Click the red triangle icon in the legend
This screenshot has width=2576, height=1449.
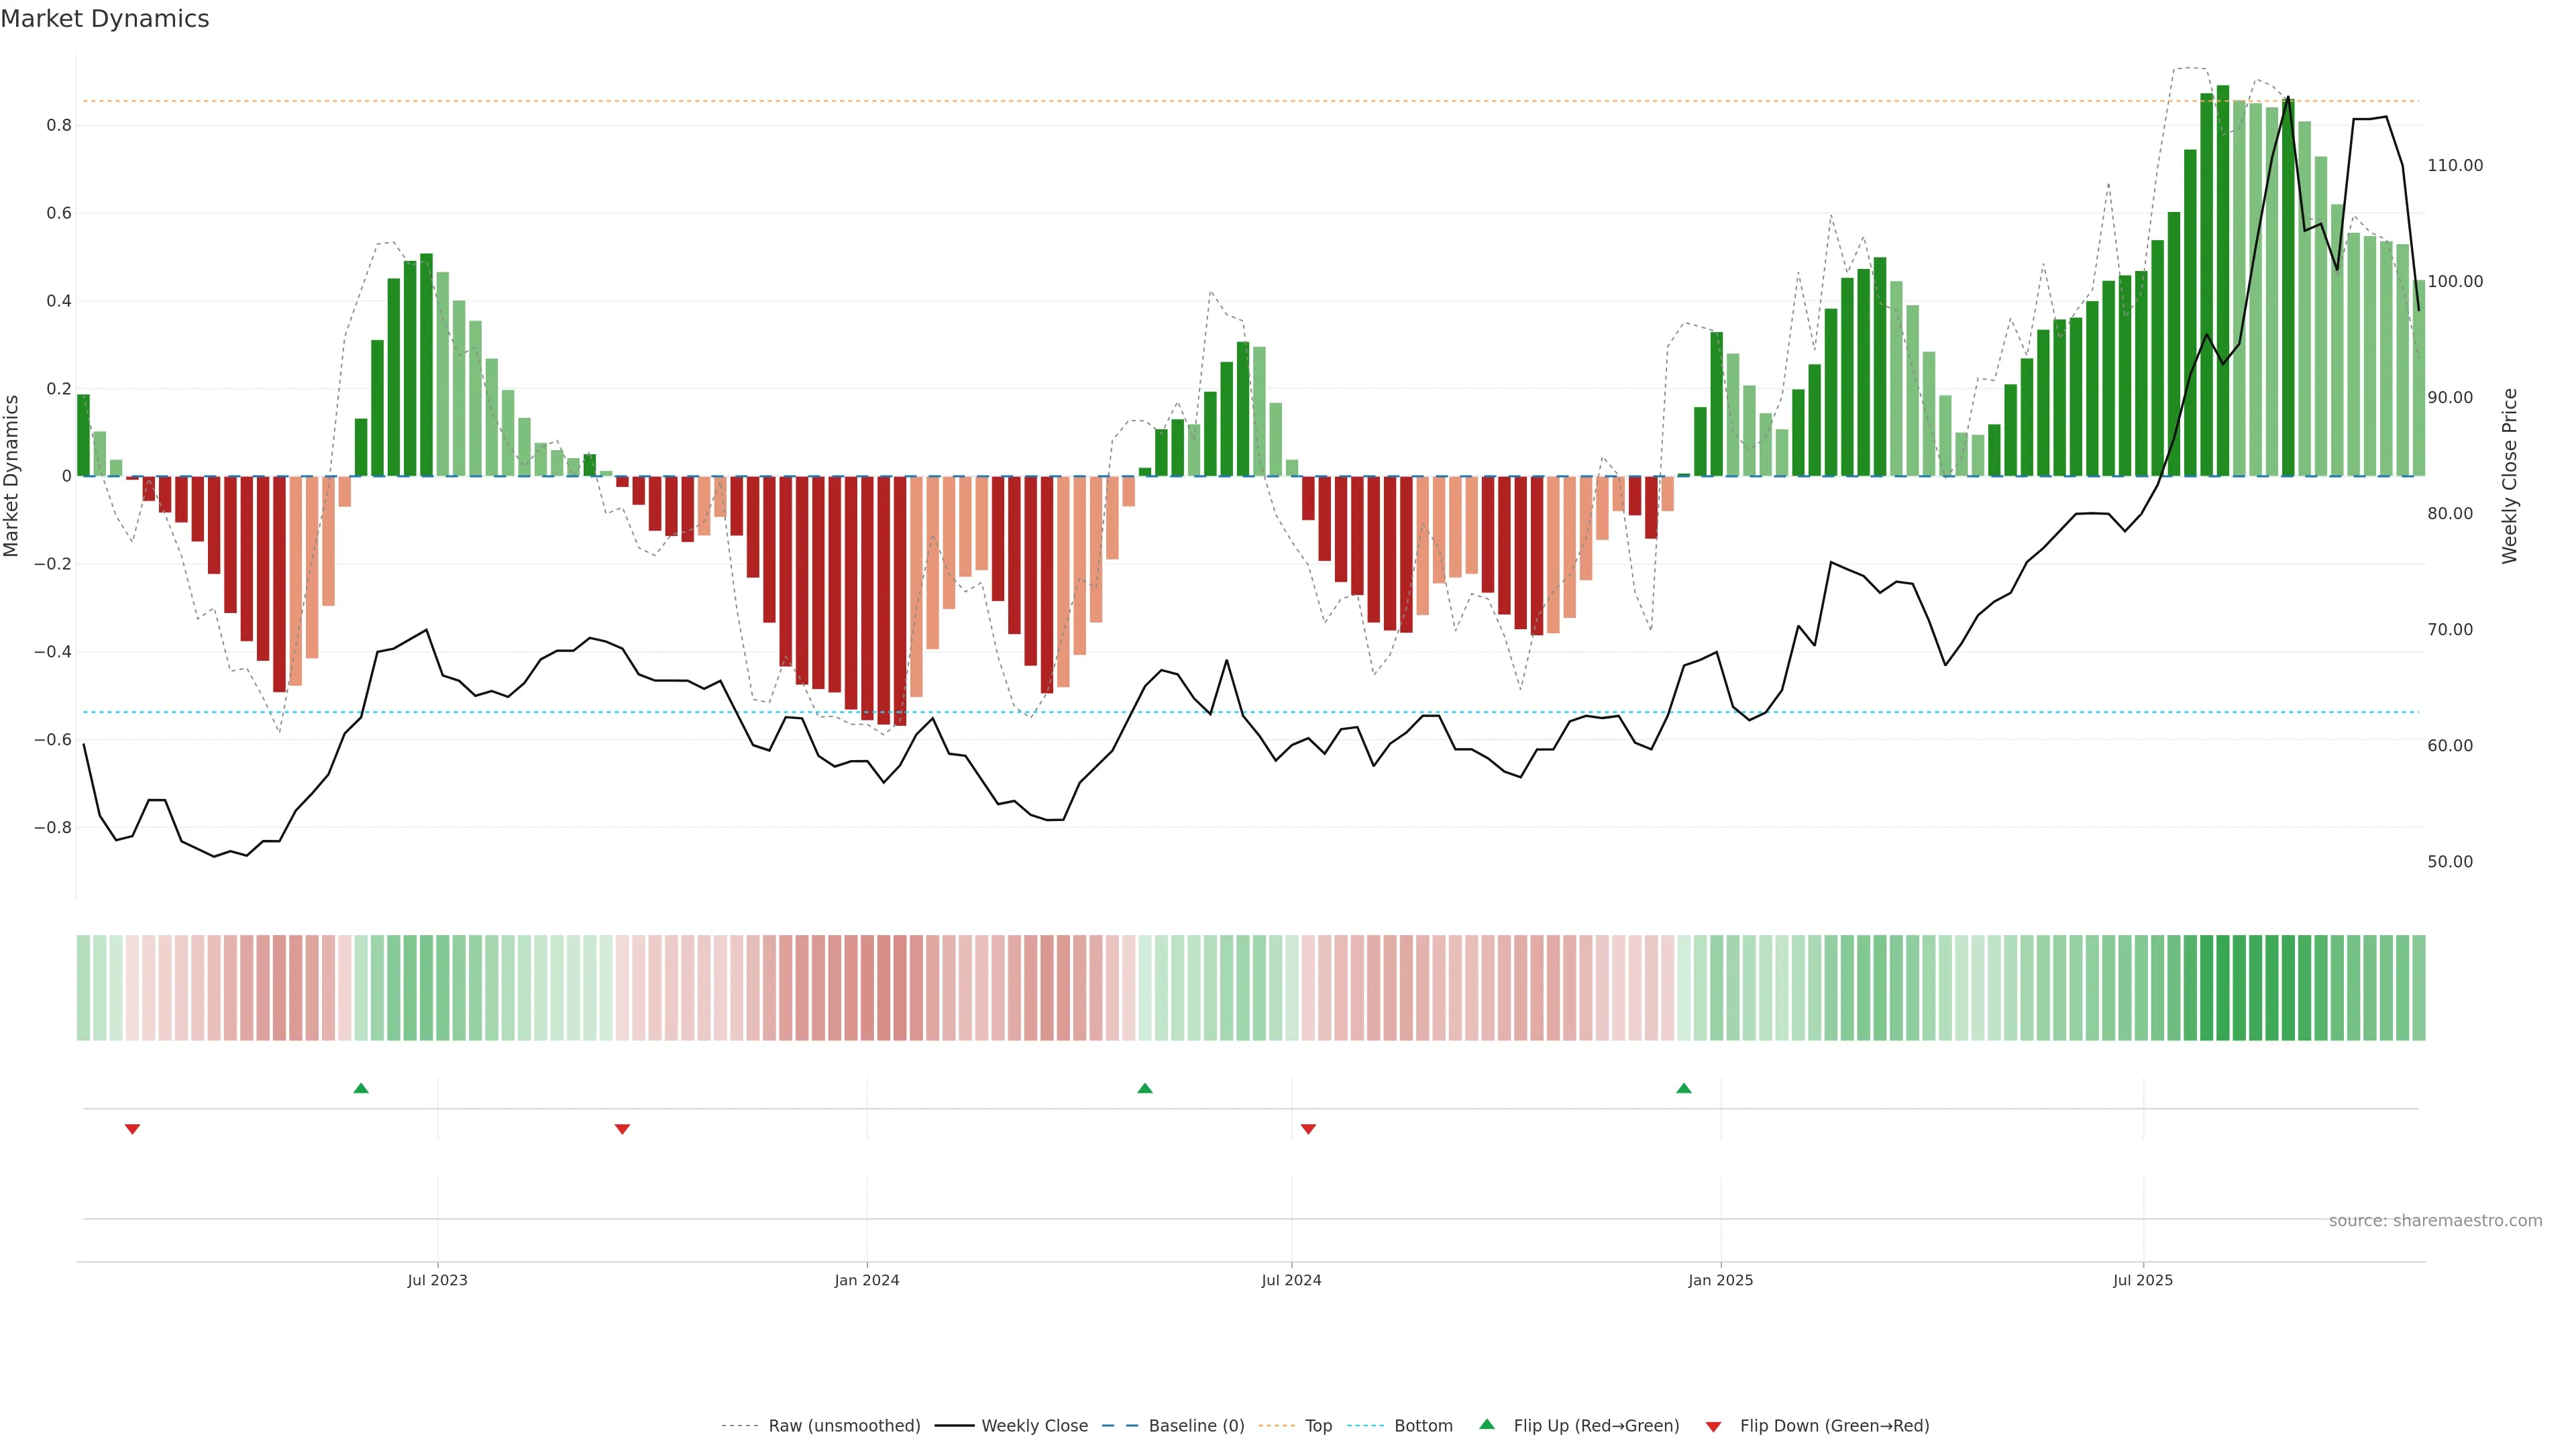pyautogui.click(x=1713, y=1427)
